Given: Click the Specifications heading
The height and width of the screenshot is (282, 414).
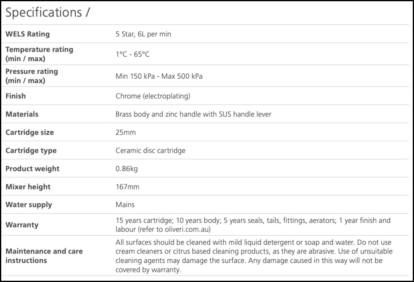Looking at the screenshot, I should [47, 13].
